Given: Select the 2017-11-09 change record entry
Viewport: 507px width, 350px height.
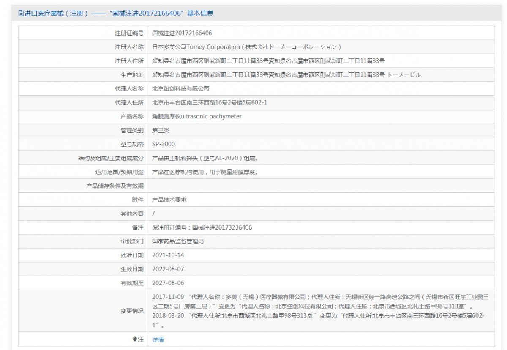Looking at the screenshot, I should pyautogui.click(x=321, y=302).
